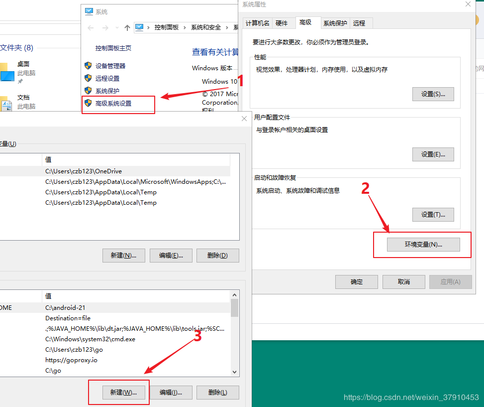Screen dimensions: 484x407
Task: Click 确定 in System Properties
Action: (x=357, y=282)
